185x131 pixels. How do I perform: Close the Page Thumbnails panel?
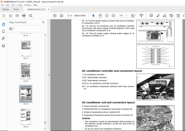pos(43,22)
